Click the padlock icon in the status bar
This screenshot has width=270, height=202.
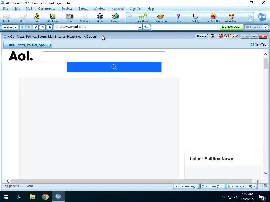click(265, 186)
